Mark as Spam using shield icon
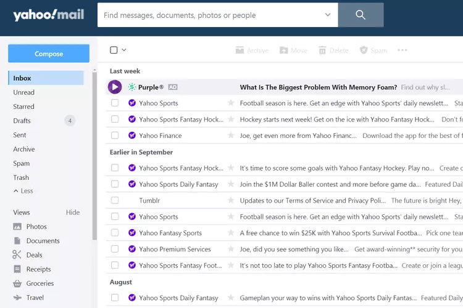The height and width of the screenshot is (308, 463). [364, 51]
